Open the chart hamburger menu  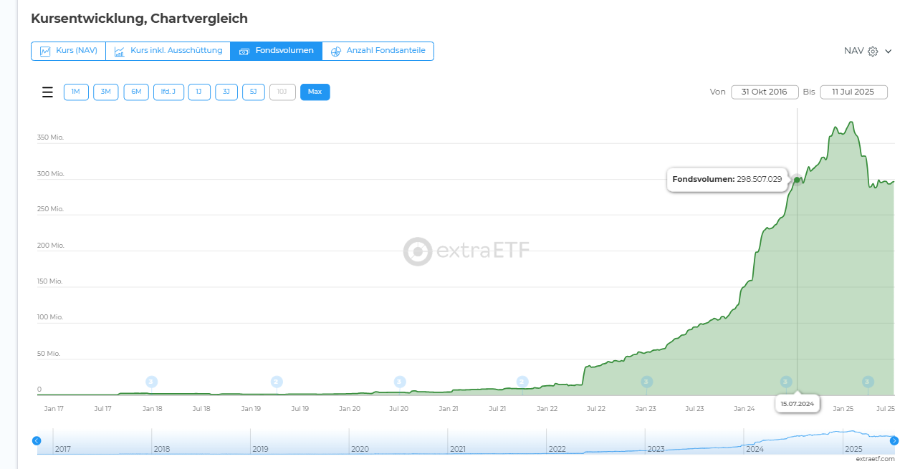[47, 92]
